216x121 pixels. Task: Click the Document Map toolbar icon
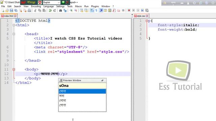tap(110, 10)
